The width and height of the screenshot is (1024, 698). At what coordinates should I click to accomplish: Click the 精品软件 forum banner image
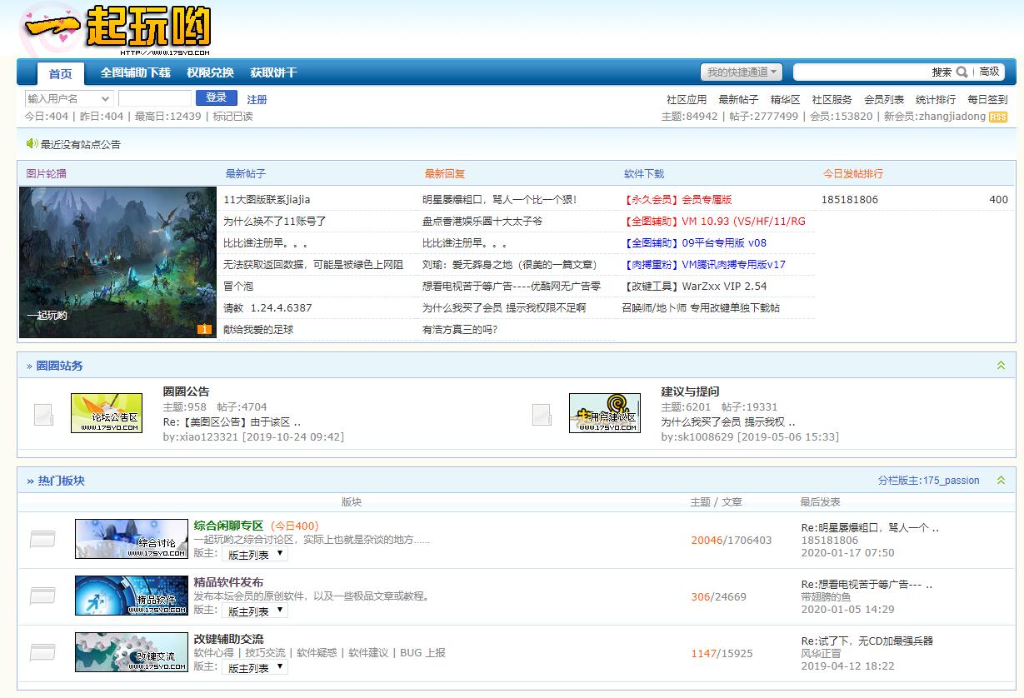click(132, 596)
